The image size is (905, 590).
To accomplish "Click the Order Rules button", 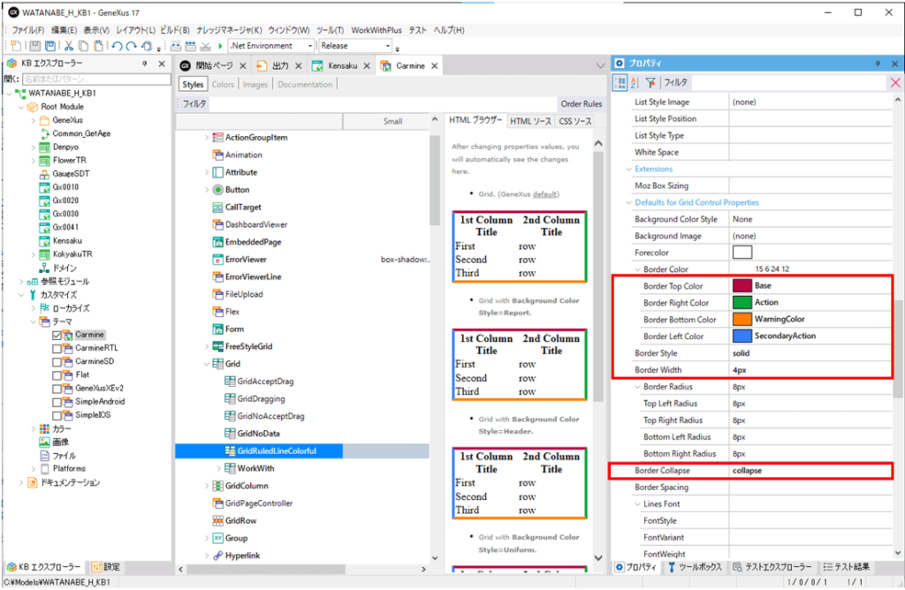I will click(x=582, y=104).
